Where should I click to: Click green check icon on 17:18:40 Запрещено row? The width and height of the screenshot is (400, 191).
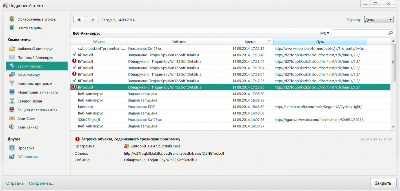pos(74,55)
